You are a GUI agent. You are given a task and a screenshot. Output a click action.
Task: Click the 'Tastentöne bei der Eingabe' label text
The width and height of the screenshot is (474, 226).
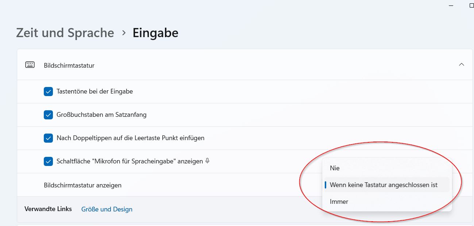point(95,91)
